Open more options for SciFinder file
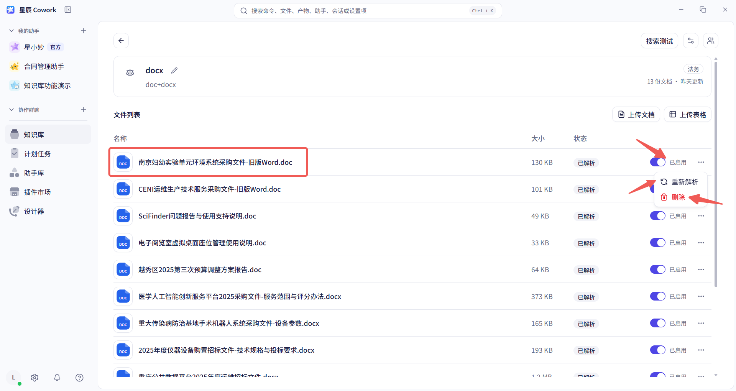Screen dimensions: 736x391 click(x=701, y=216)
